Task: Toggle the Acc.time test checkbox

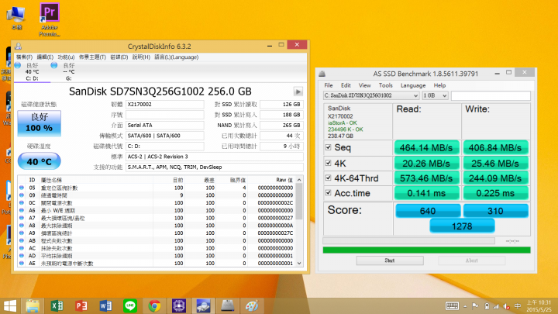Action: pyautogui.click(x=328, y=192)
